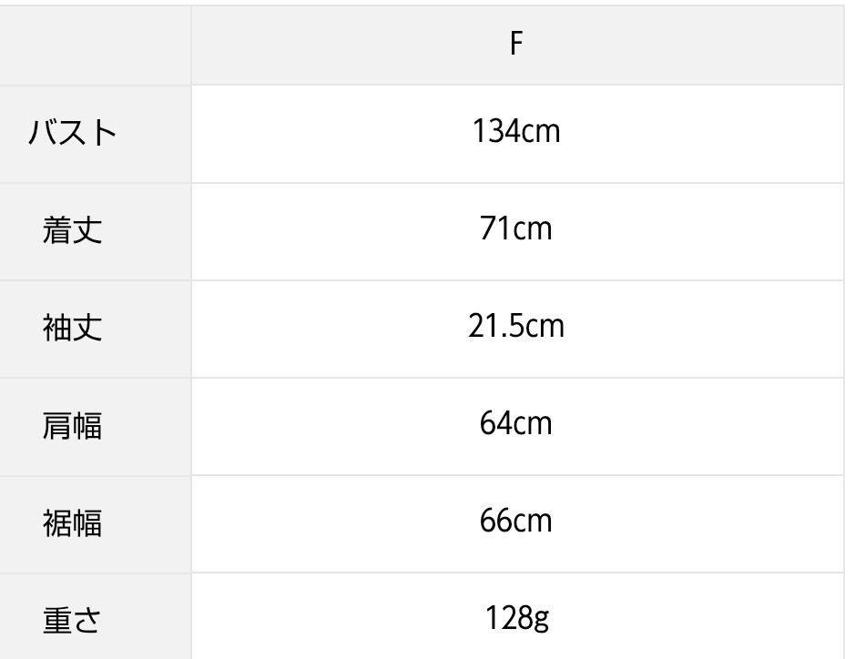Click the 134cm bust measurement value
Screen dimensions: 855x659
pyautogui.click(x=515, y=132)
